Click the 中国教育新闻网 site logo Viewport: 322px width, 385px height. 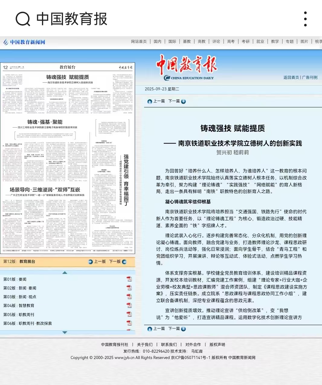24,42
